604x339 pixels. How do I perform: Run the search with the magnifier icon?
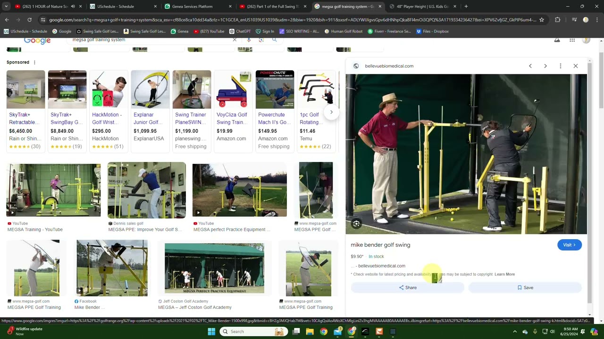[274, 40]
